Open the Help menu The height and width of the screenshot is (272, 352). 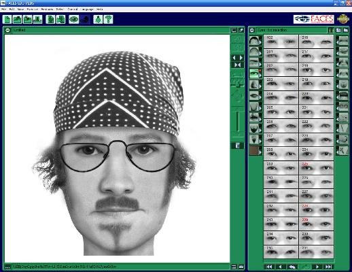click(x=100, y=10)
